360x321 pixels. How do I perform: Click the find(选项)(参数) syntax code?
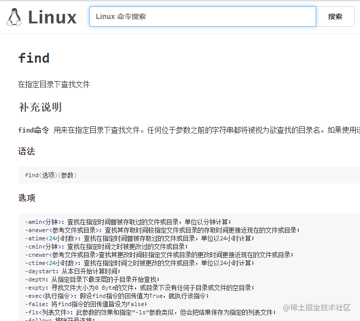[51, 175]
